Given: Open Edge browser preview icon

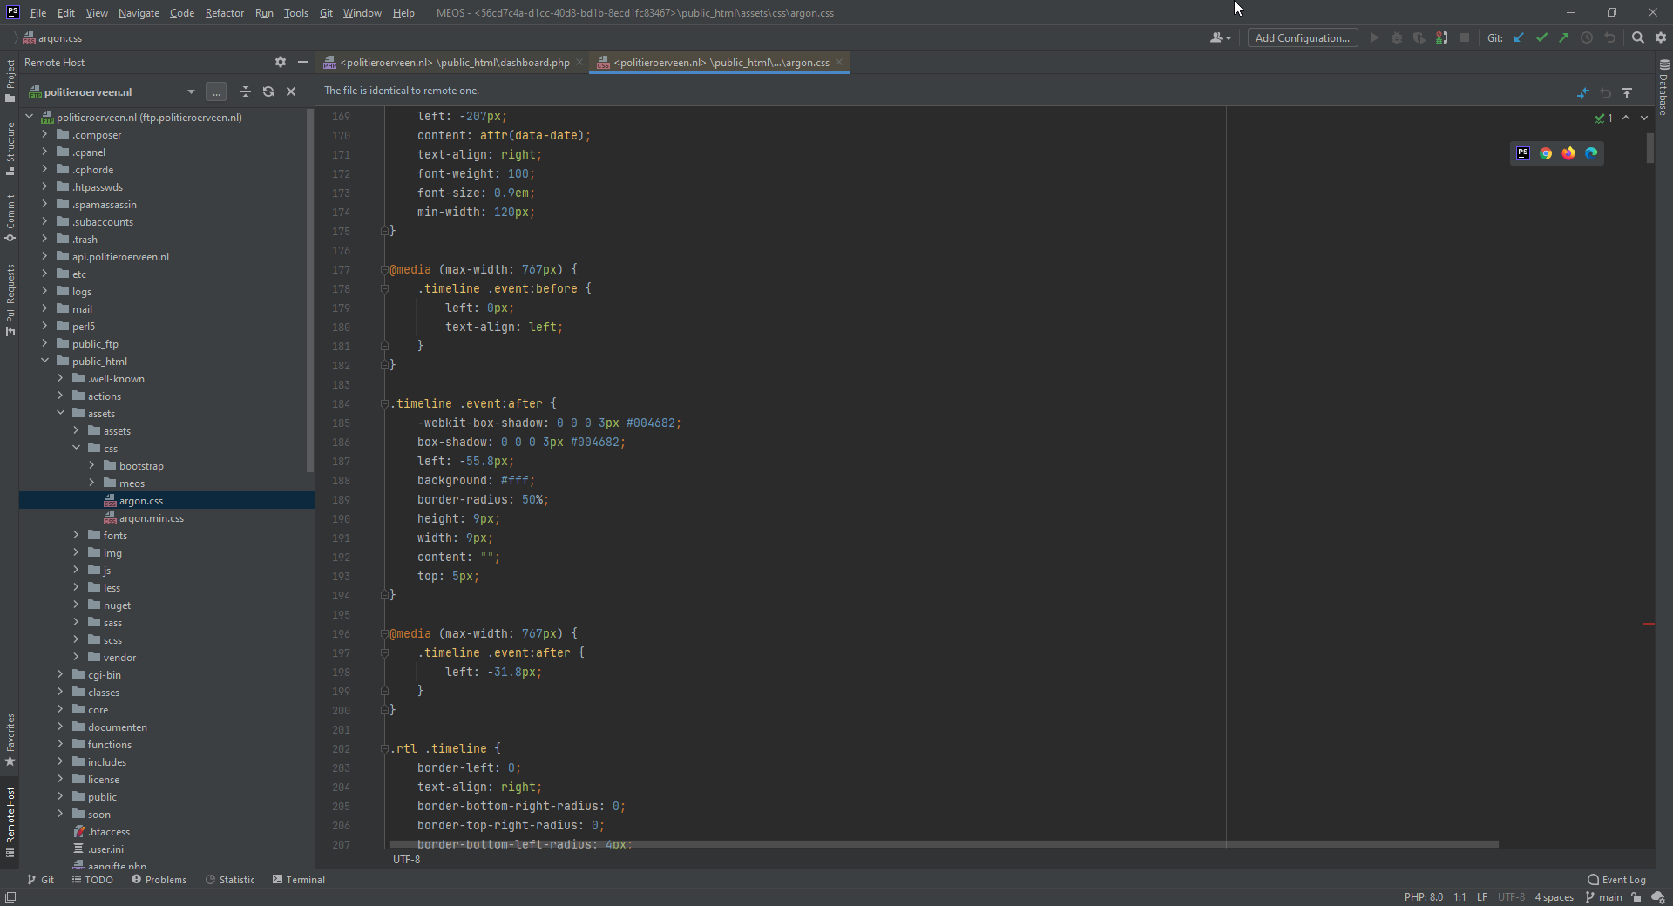Looking at the screenshot, I should click(1591, 153).
